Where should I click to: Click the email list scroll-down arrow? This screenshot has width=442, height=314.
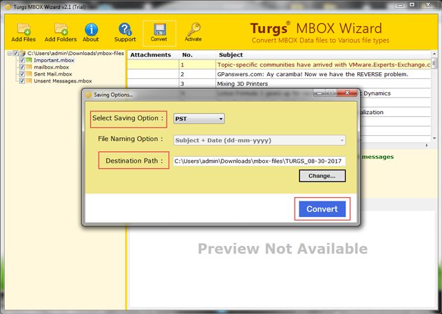pos(434,138)
